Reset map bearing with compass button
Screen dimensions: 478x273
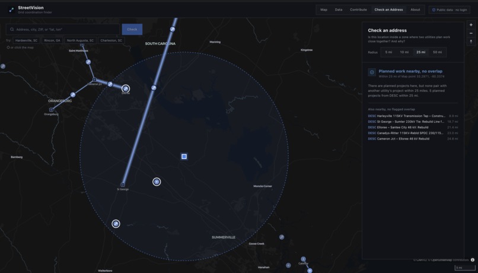pos(471,42)
